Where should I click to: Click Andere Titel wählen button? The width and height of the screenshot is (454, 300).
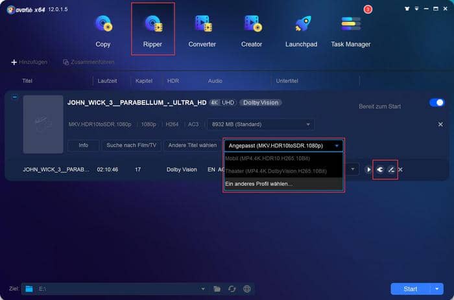193,145
